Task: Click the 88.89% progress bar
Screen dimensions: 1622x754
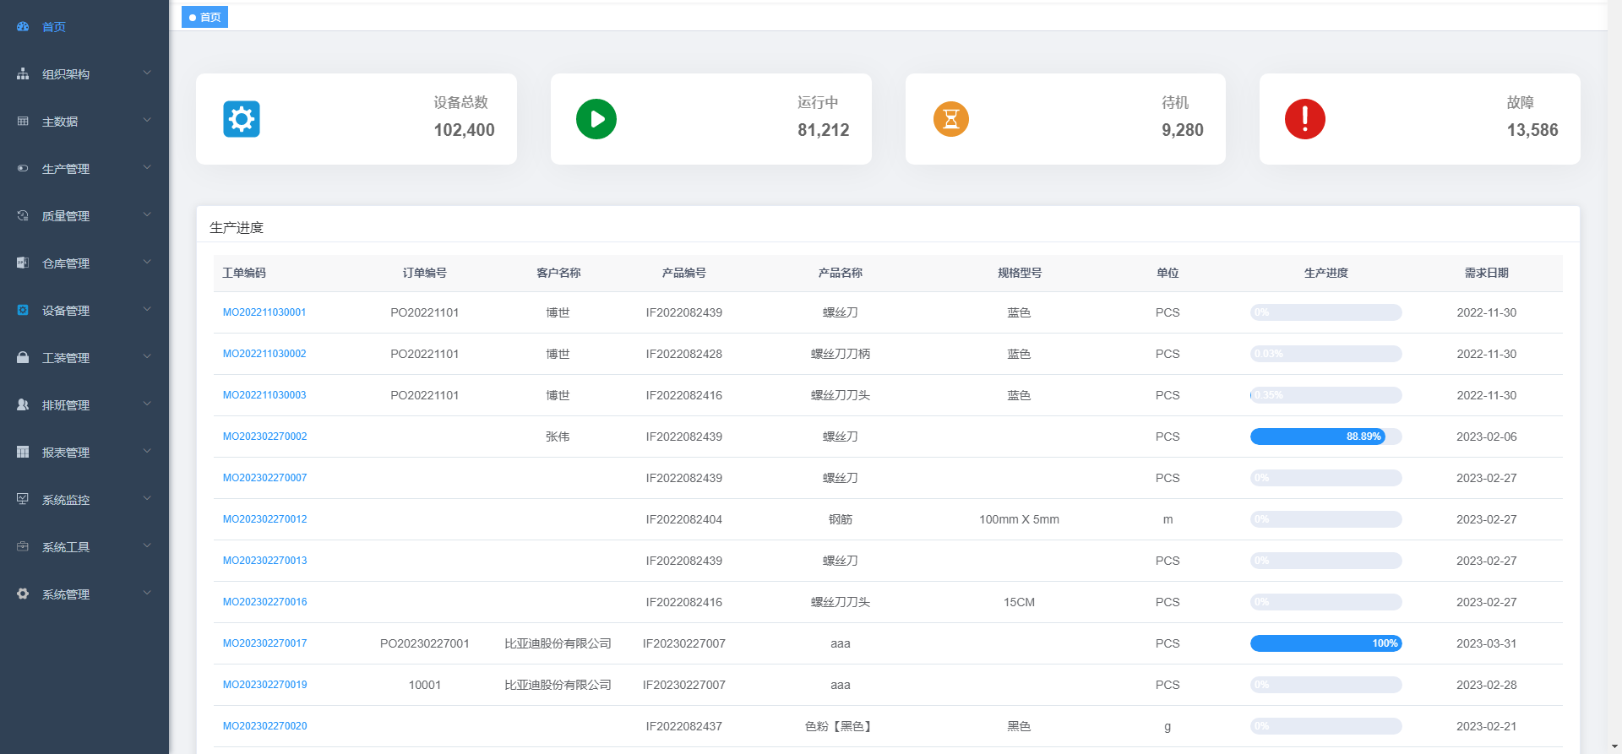Action: [x=1325, y=437]
